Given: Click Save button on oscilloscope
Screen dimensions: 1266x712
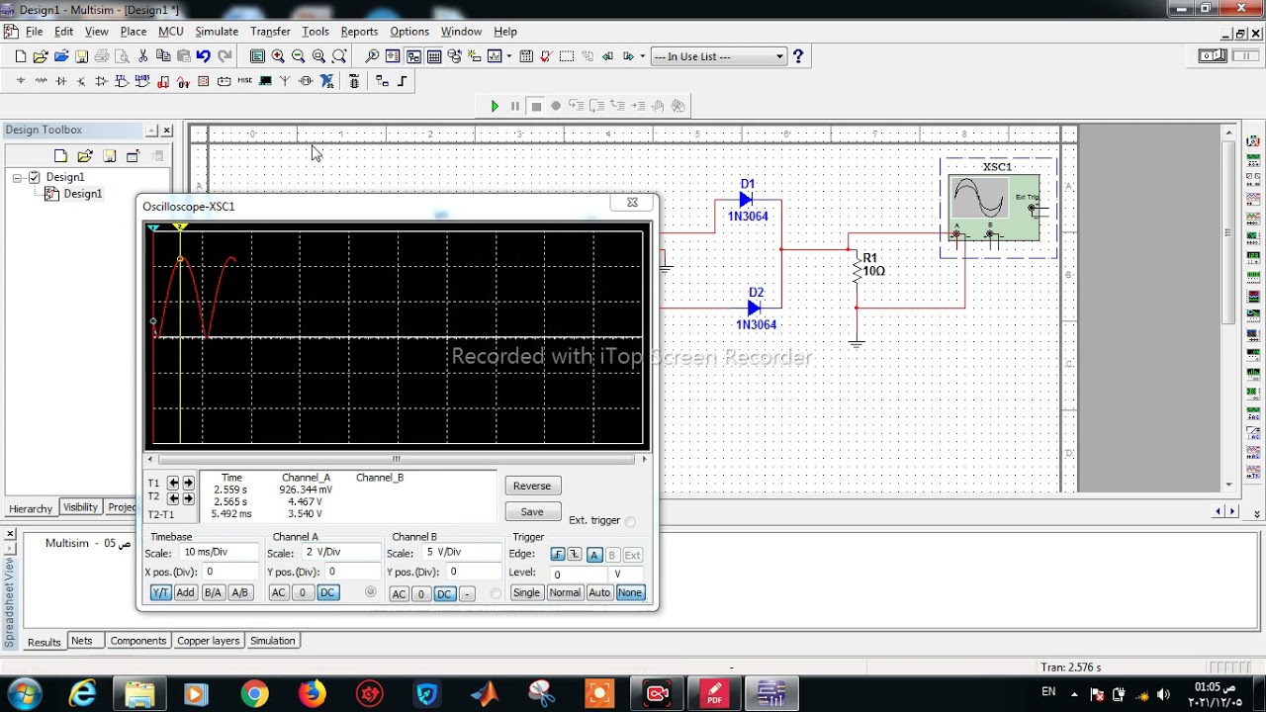Looking at the screenshot, I should coord(532,512).
